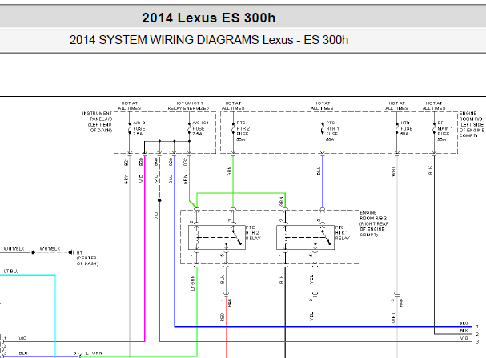Click the 'H1 (CENTER OF DASH)' label
This screenshot has width=486, height=358.
(x=87, y=258)
